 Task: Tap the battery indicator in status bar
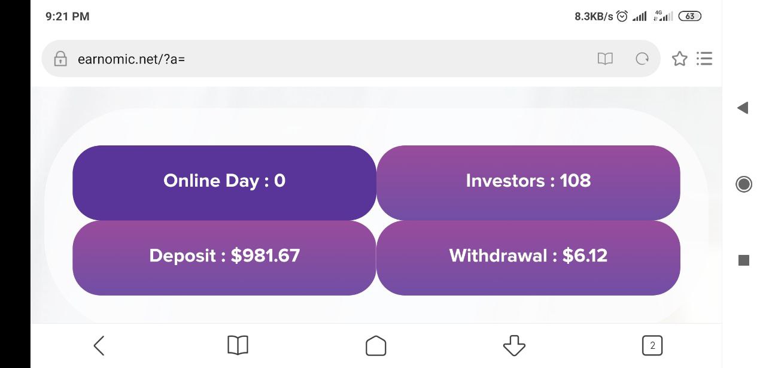(690, 16)
